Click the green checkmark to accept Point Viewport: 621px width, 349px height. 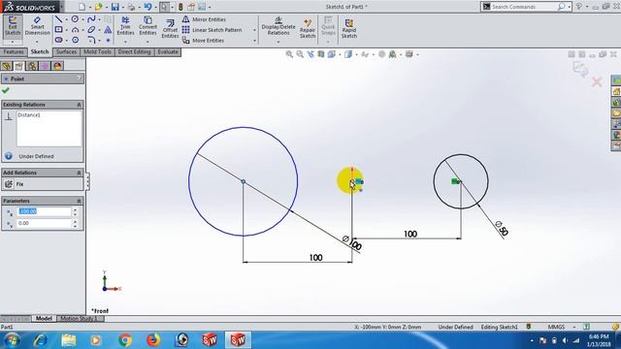tap(6, 90)
